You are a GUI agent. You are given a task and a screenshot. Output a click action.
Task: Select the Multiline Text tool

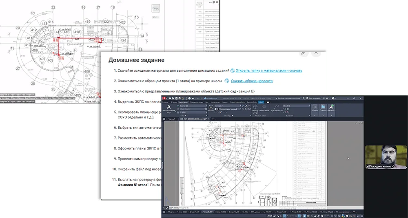point(169,109)
